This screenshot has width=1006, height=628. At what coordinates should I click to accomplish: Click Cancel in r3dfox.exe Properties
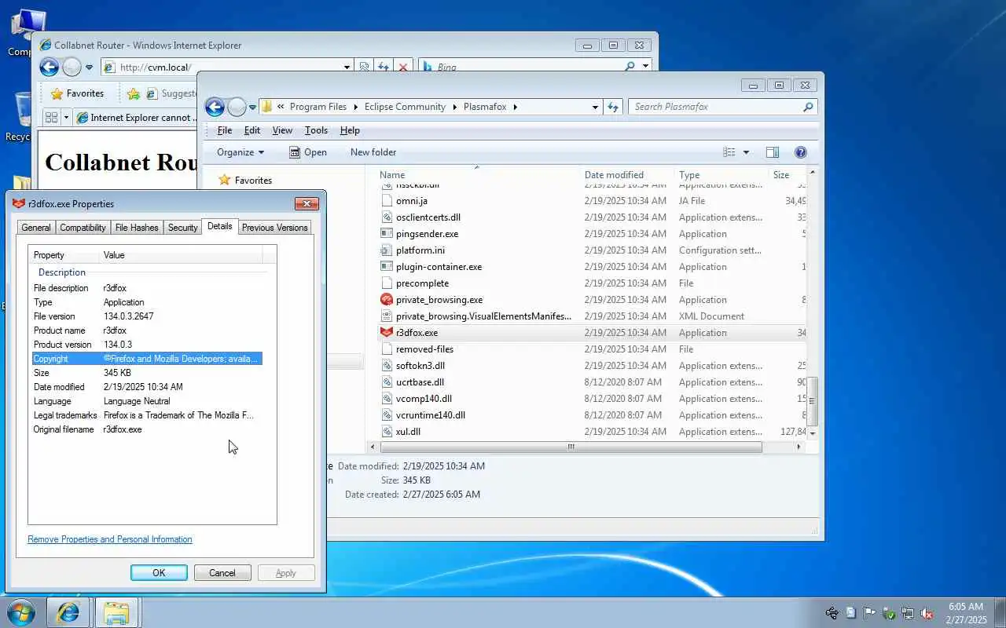[222, 573]
